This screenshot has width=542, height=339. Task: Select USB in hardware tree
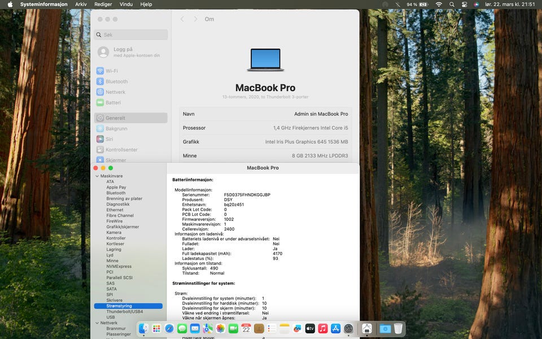(x=111, y=317)
